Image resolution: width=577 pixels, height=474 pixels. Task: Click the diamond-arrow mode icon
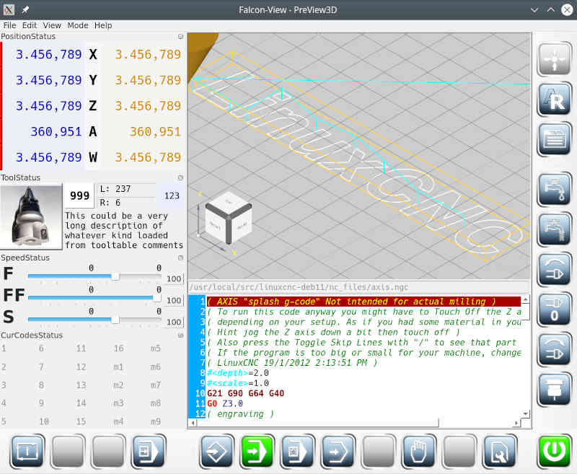coord(217,451)
